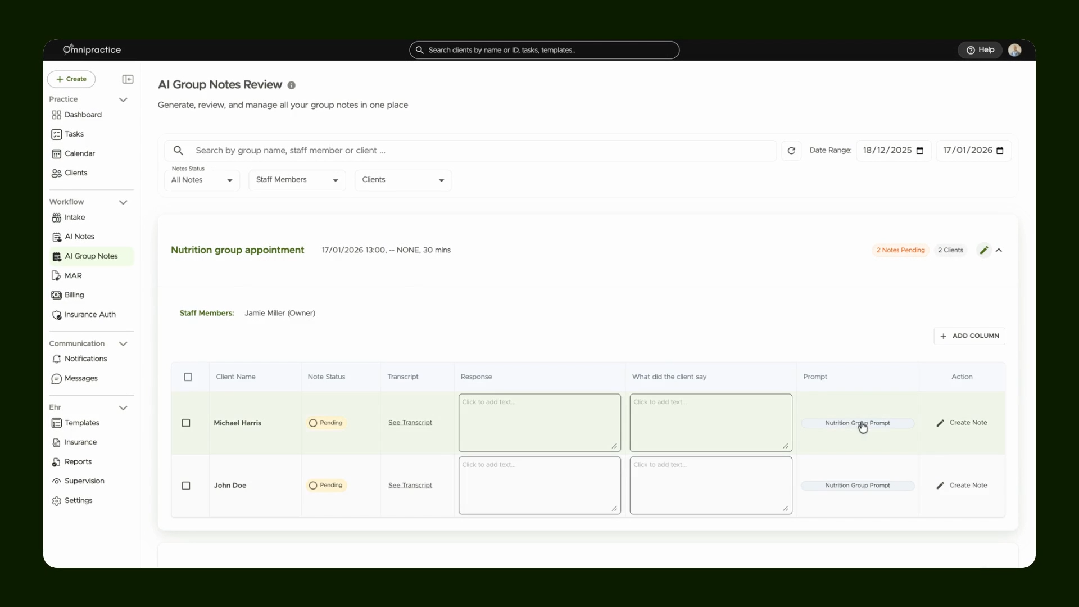Check the box for John Doe

pyautogui.click(x=186, y=486)
